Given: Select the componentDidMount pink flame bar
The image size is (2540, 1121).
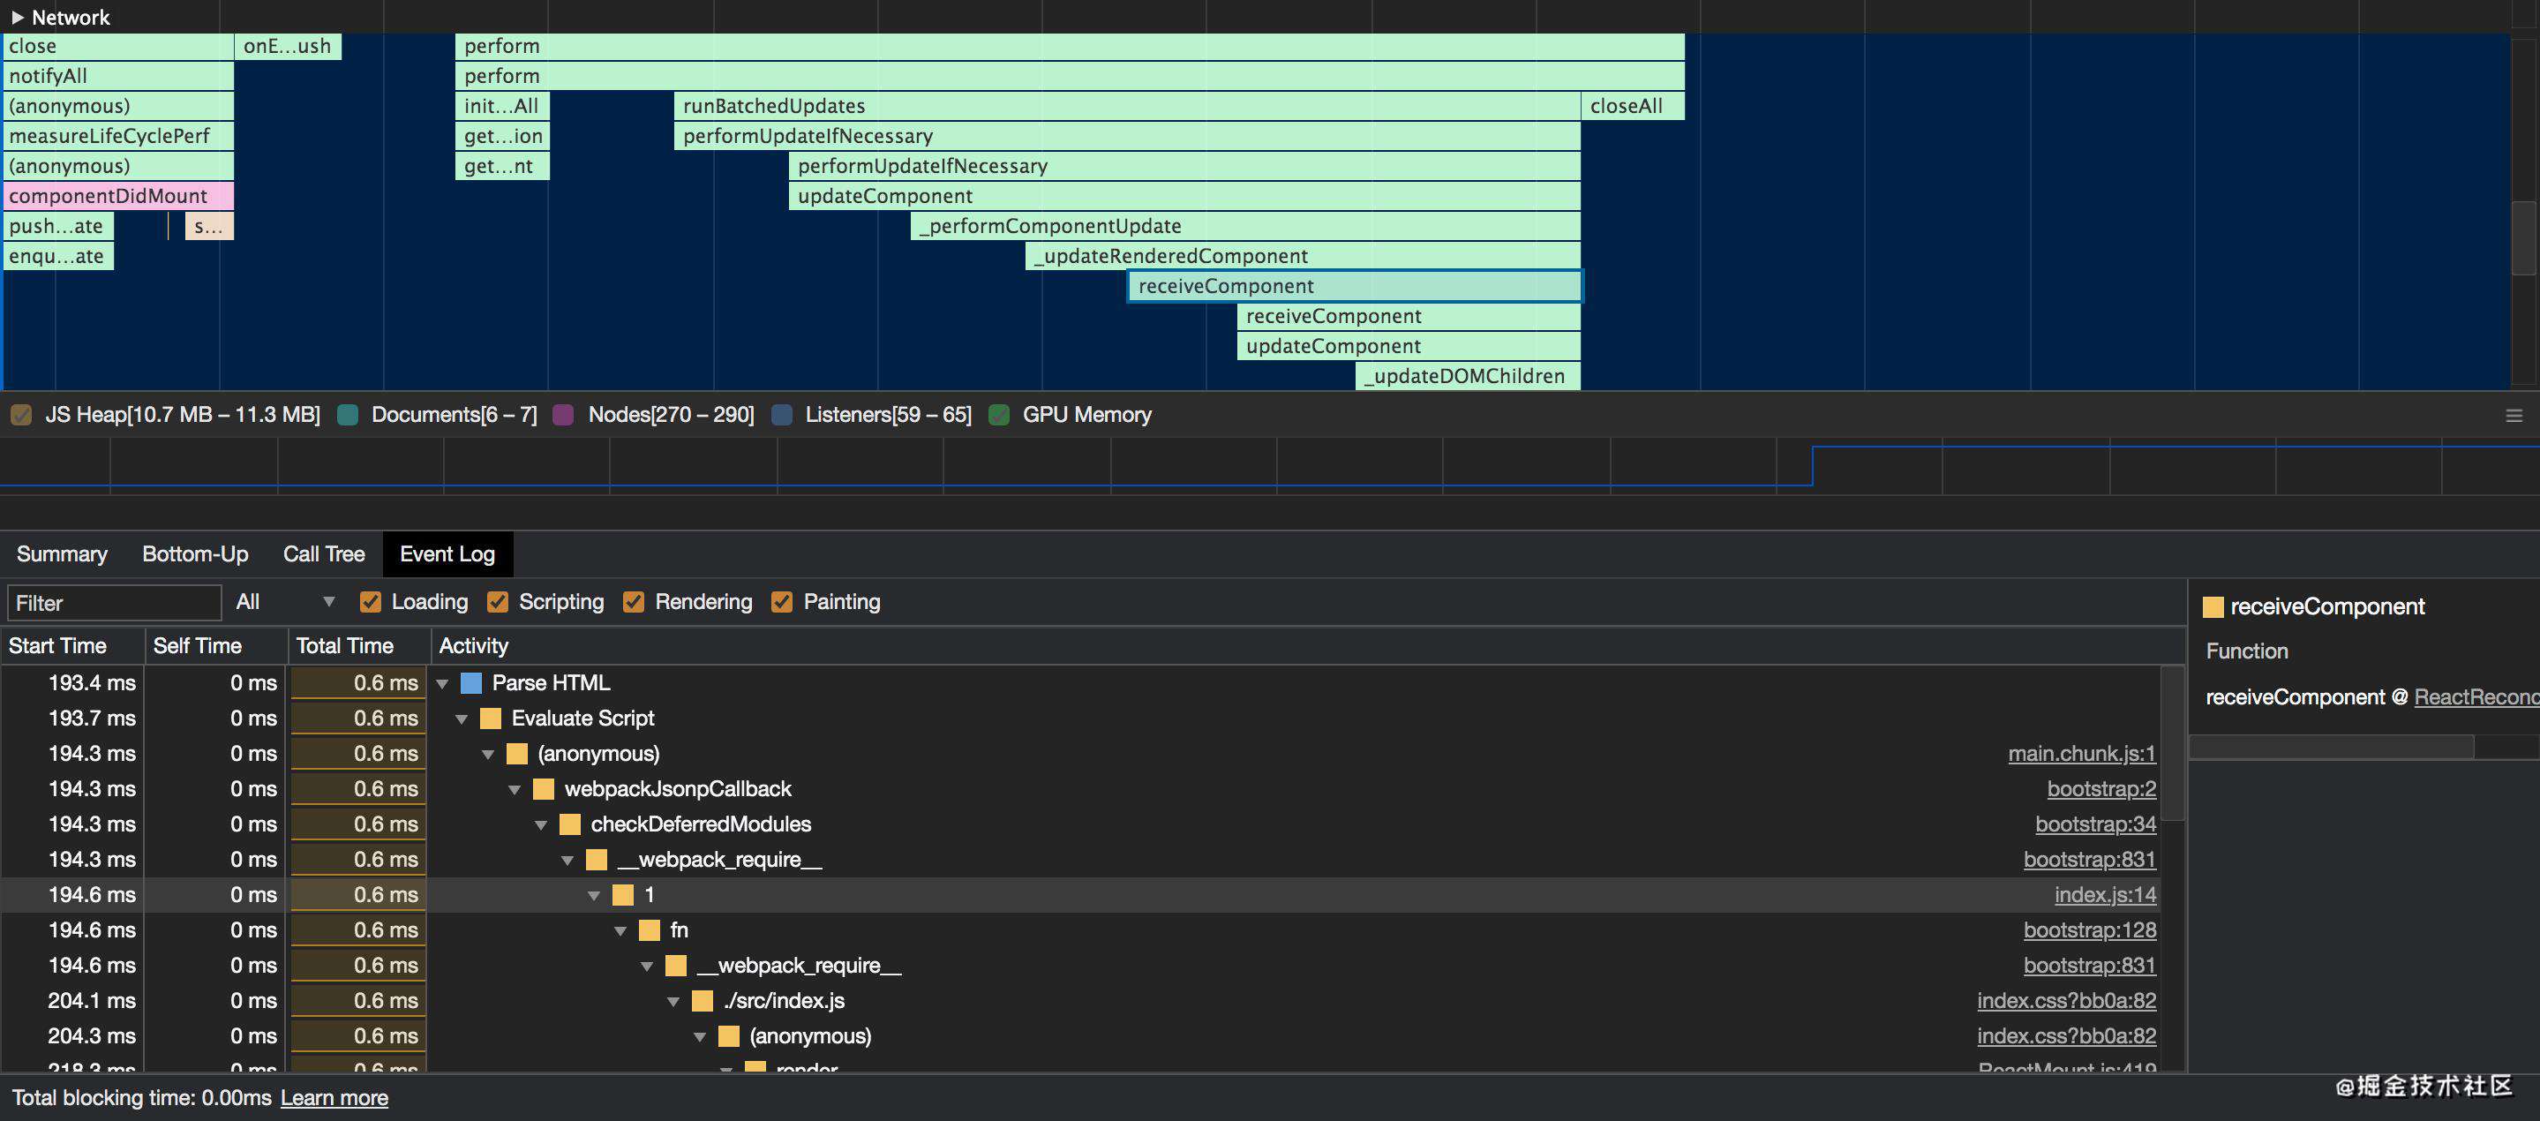Looking at the screenshot, I should [118, 196].
